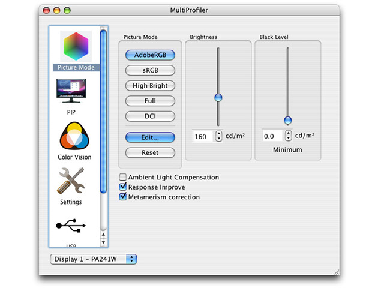Screen dimensions: 384x288
Task: Click the Brightness 160 value field
Action: [x=203, y=136]
